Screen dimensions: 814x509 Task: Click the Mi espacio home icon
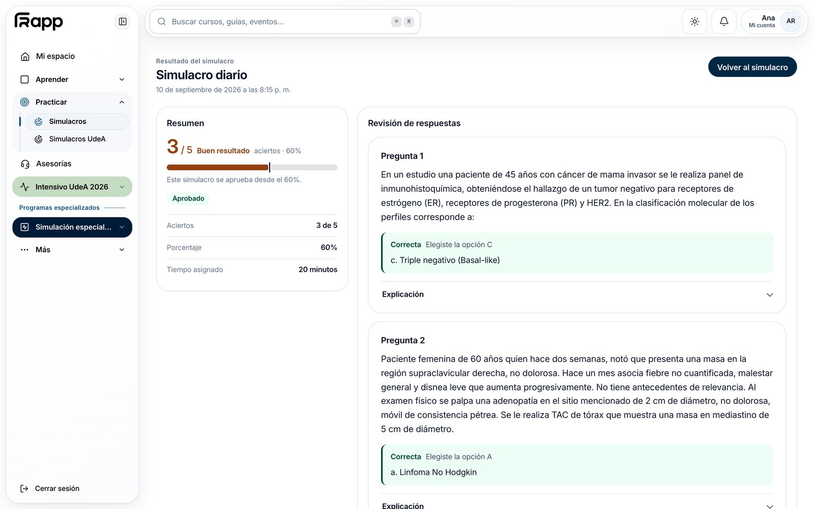coord(25,56)
